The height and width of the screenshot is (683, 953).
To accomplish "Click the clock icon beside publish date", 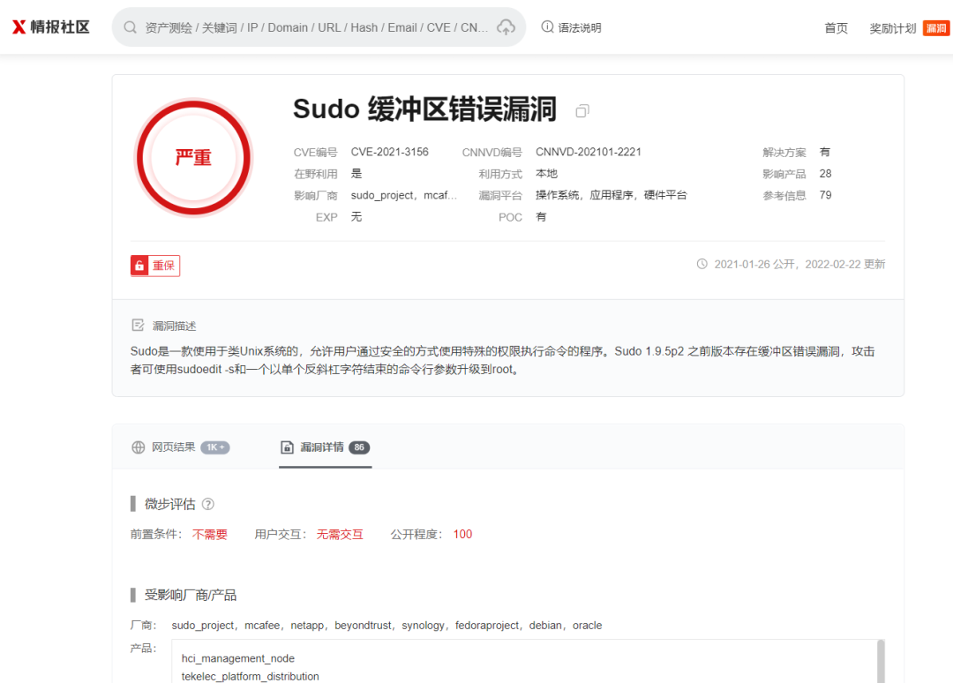I will click(702, 264).
